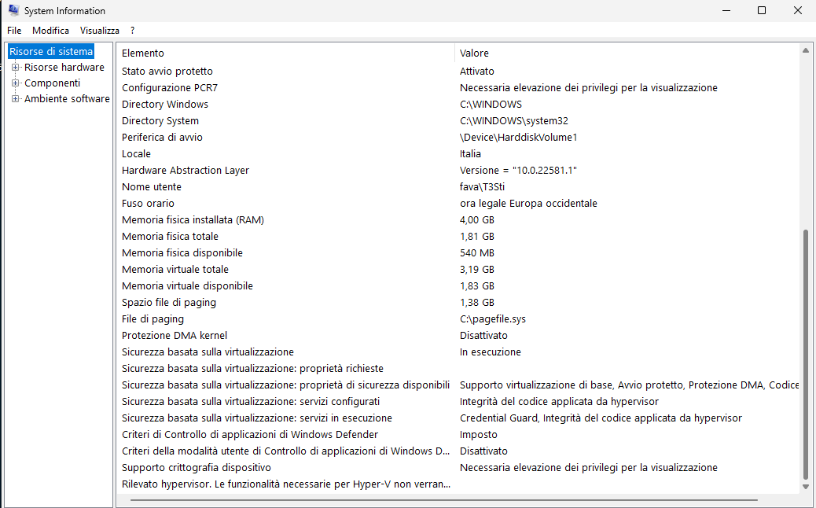The image size is (816, 508).
Task: Select the Protezione DMA kernel row
Action: 458,336
